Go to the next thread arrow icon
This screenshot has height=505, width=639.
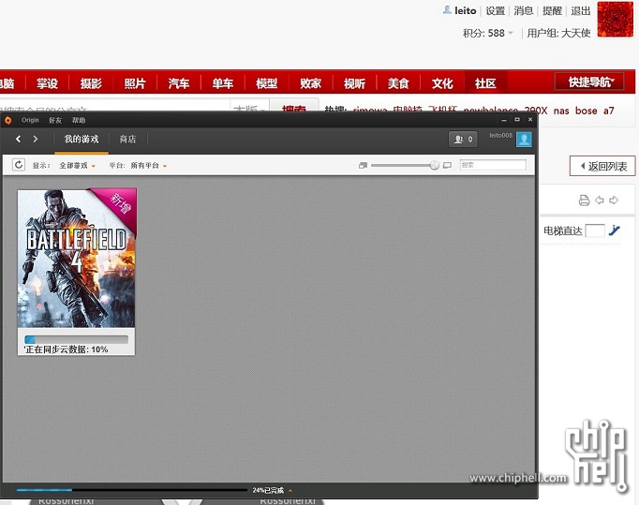pyautogui.click(x=614, y=201)
